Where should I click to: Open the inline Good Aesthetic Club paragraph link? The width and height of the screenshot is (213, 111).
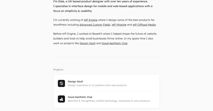point(114,43)
